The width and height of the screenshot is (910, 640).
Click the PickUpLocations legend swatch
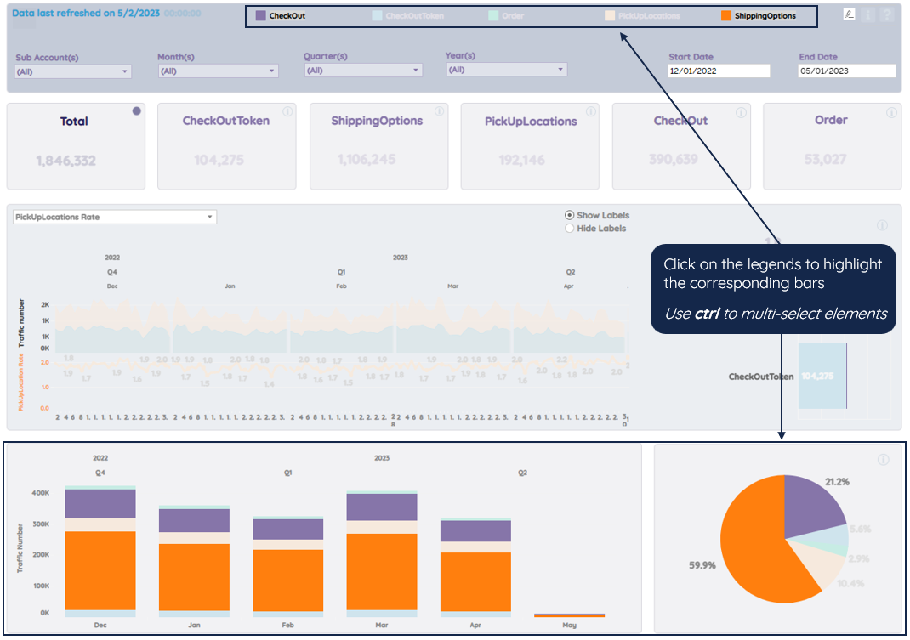coord(610,15)
